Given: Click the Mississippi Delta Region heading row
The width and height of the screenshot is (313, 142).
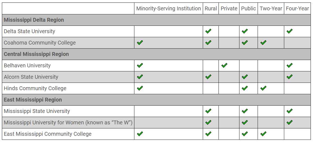Looking at the screenshot, I should [156, 20].
